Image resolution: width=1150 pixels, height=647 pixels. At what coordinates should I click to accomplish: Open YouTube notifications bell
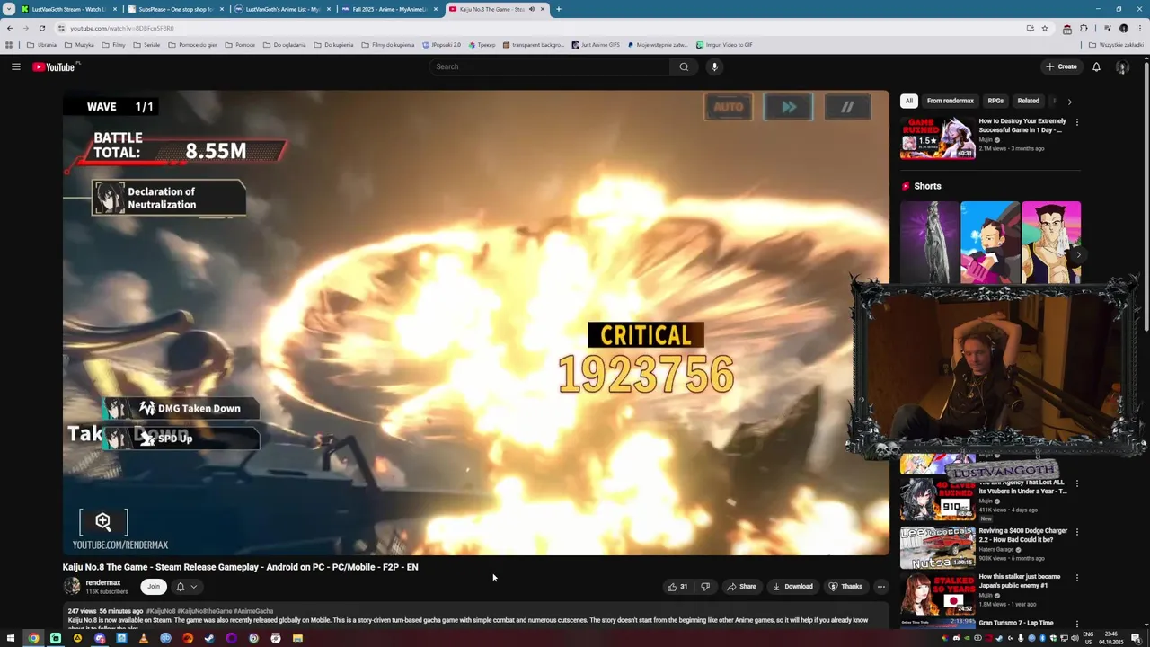tap(1096, 66)
